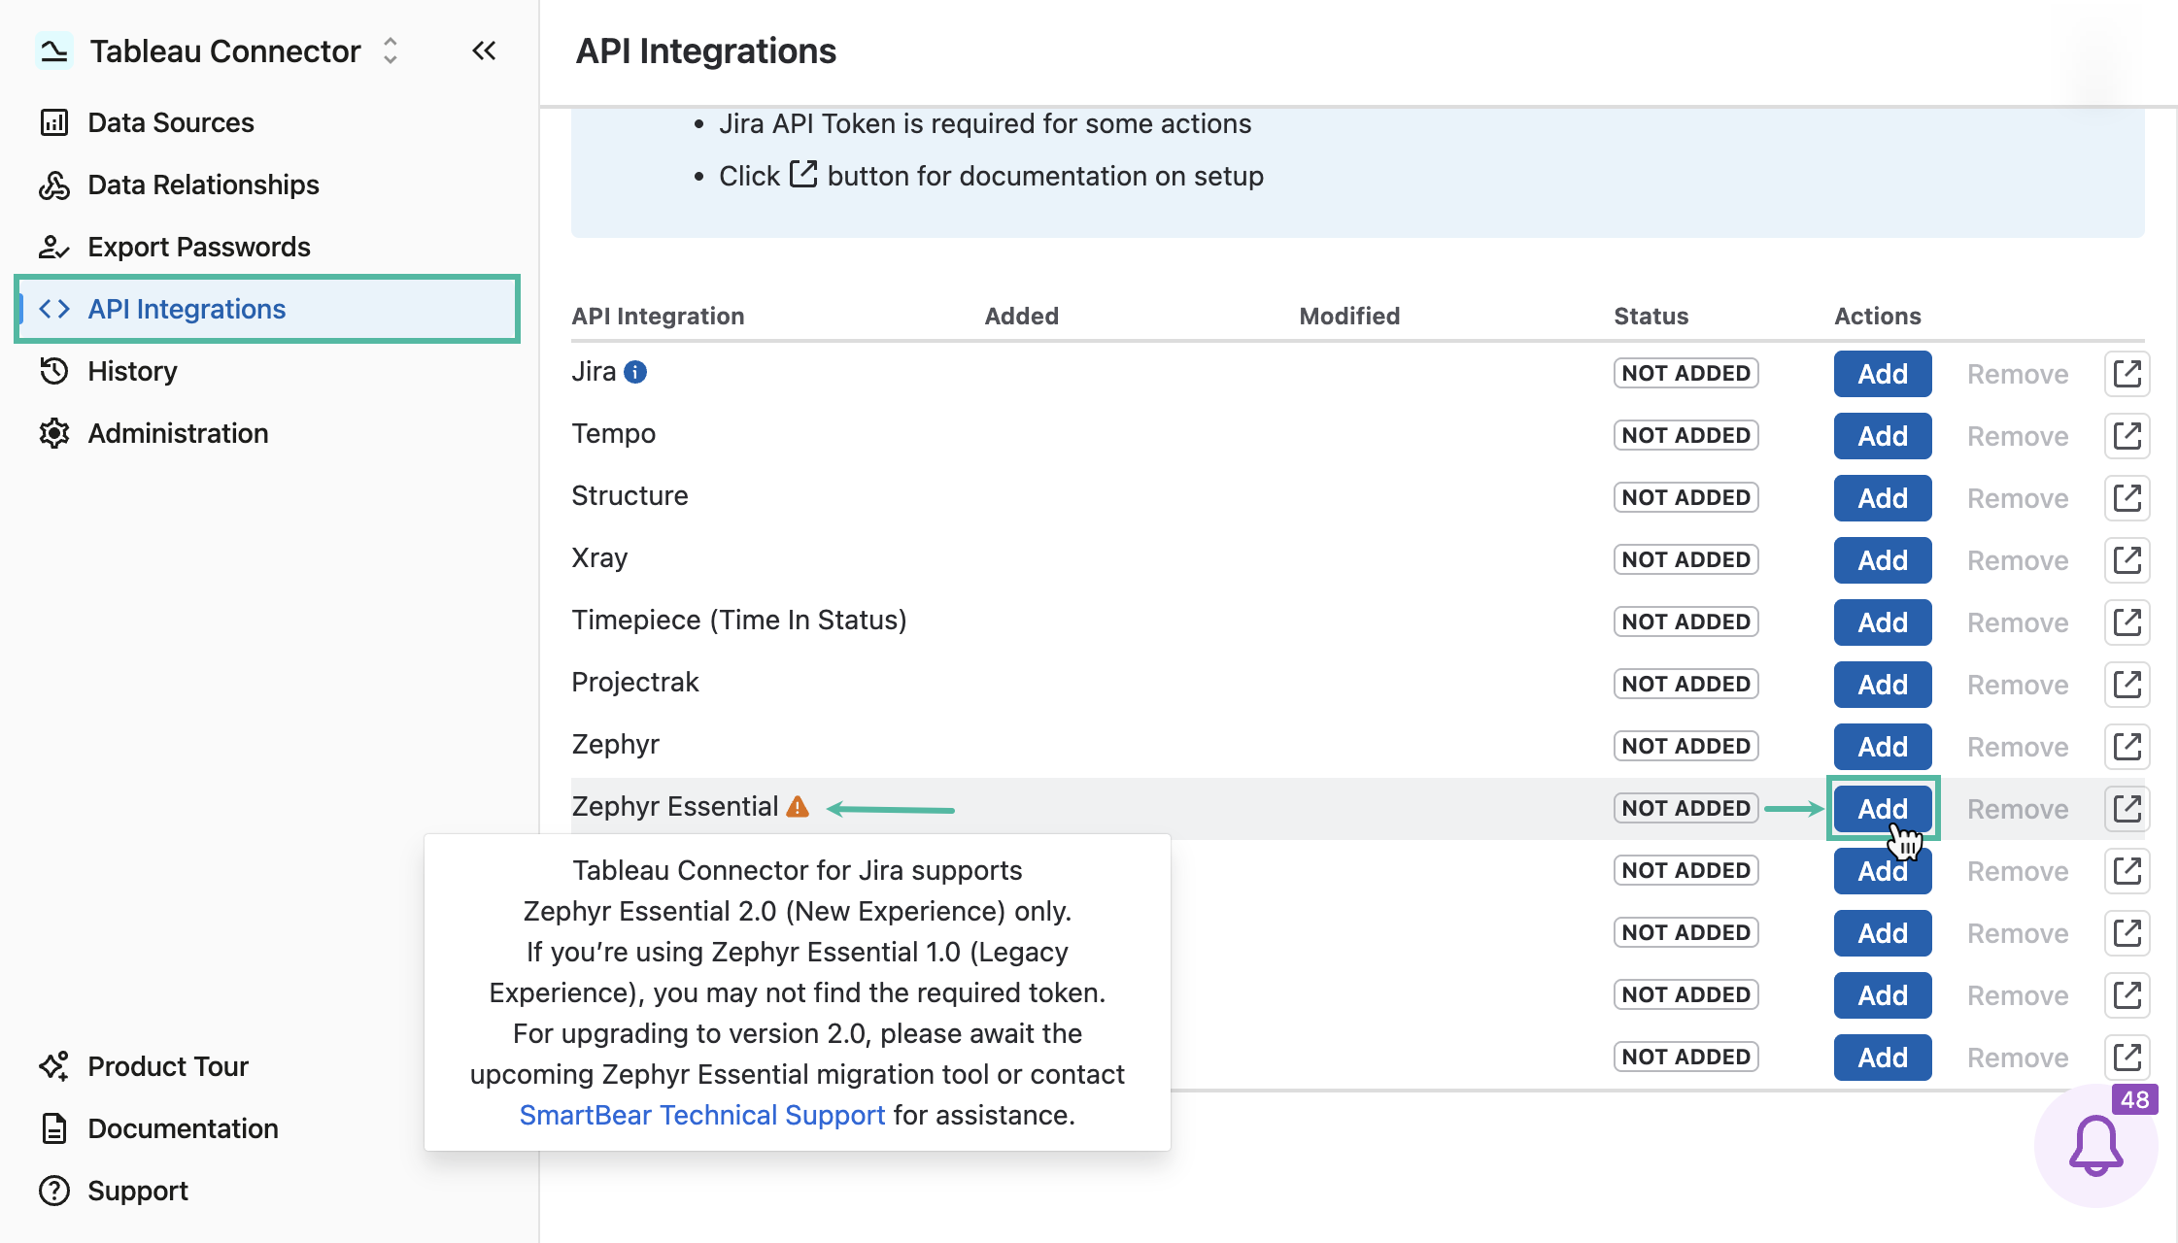
Task: Add the Tempo integration
Action: click(1883, 436)
